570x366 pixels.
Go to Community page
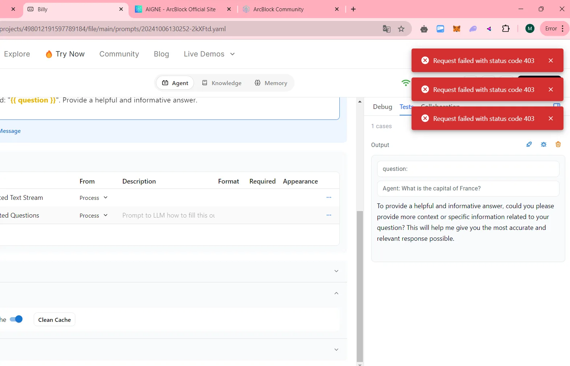pyautogui.click(x=119, y=54)
